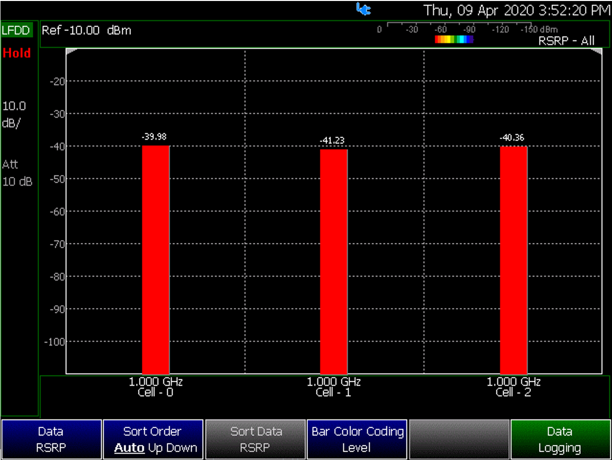612x460 pixels.
Task: Click the Att 10 dB attenuation label
Action: click(x=17, y=173)
